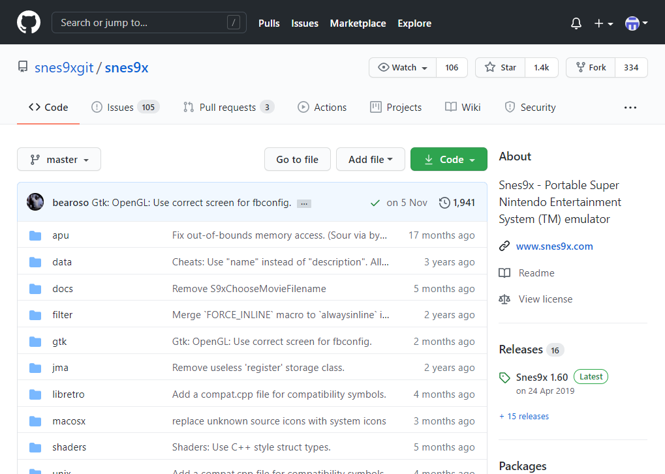Open the shaders folder
Viewport: 665px width, 474px height.
(x=69, y=447)
